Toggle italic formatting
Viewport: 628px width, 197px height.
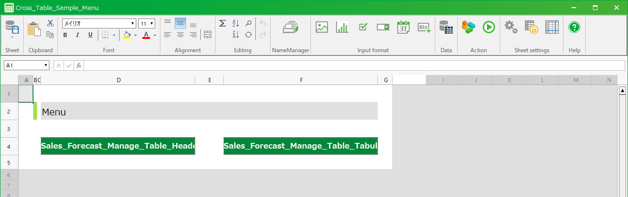(77, 35)
